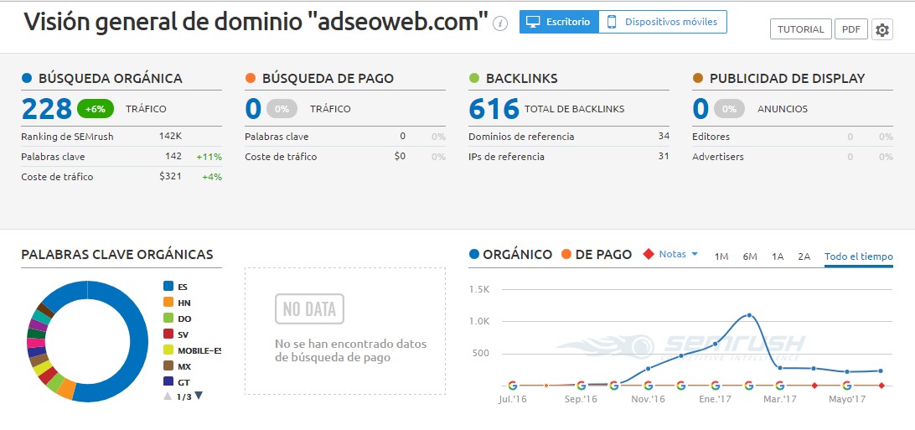The height and width of the screenshot is (430, 915).
Task: Export report with the PDF button
Action: pyautogui.click(x=851, y=29)
